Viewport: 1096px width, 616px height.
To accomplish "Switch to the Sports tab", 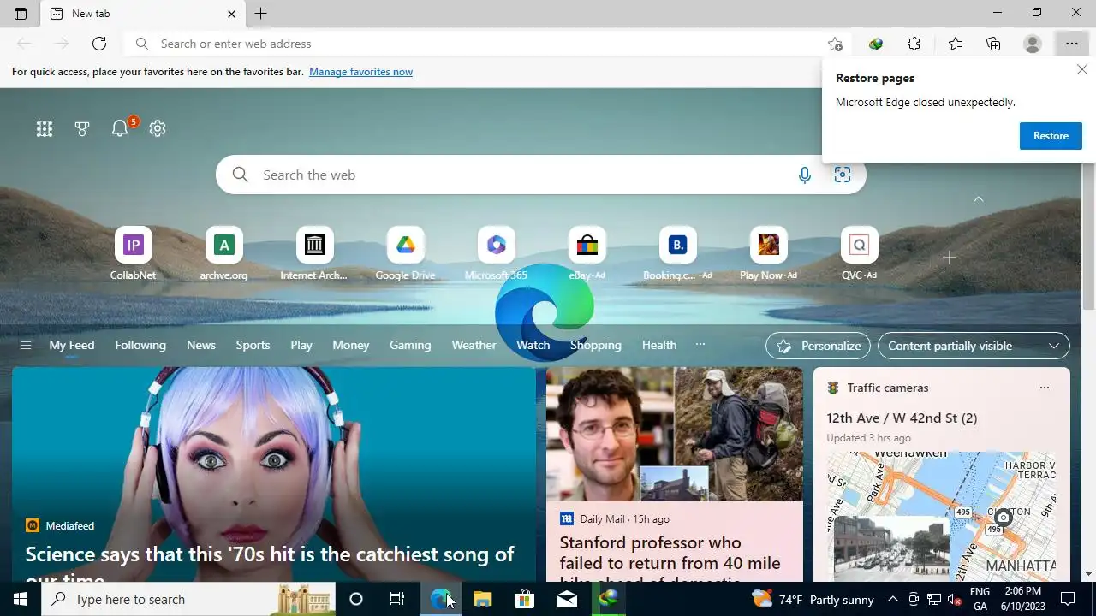I will coord(253,345).
